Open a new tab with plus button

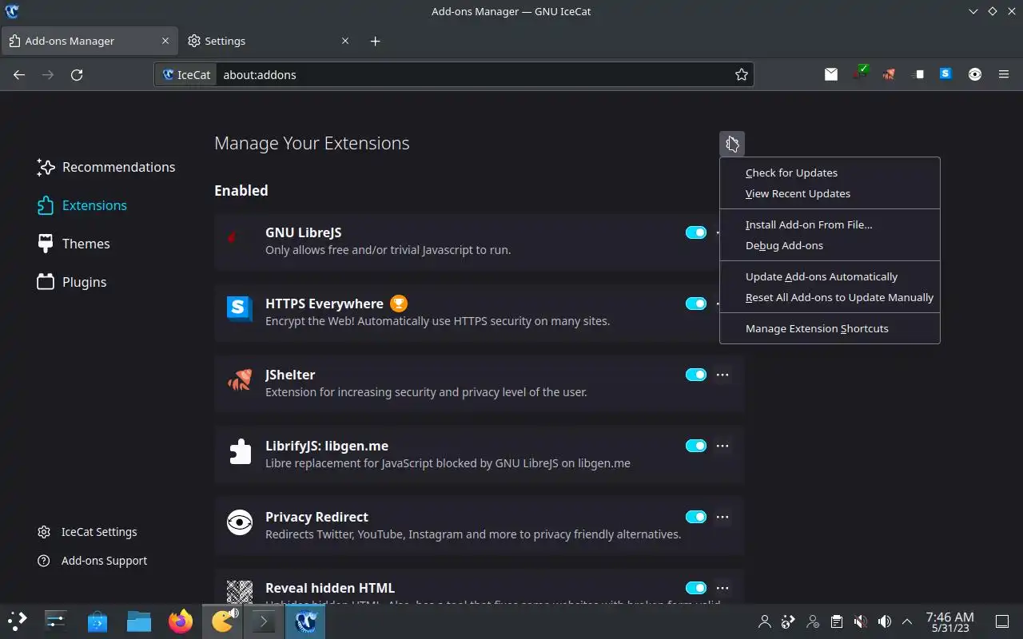[376, 41]
